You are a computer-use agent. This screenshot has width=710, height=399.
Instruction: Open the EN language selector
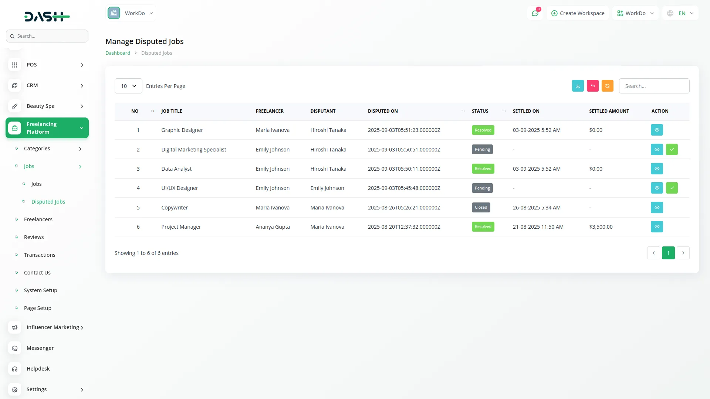point(680,13)
